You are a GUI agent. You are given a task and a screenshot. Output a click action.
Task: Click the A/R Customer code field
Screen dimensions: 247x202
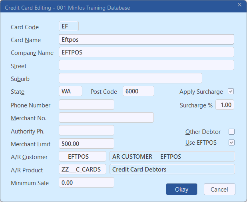tap(83, 156)
